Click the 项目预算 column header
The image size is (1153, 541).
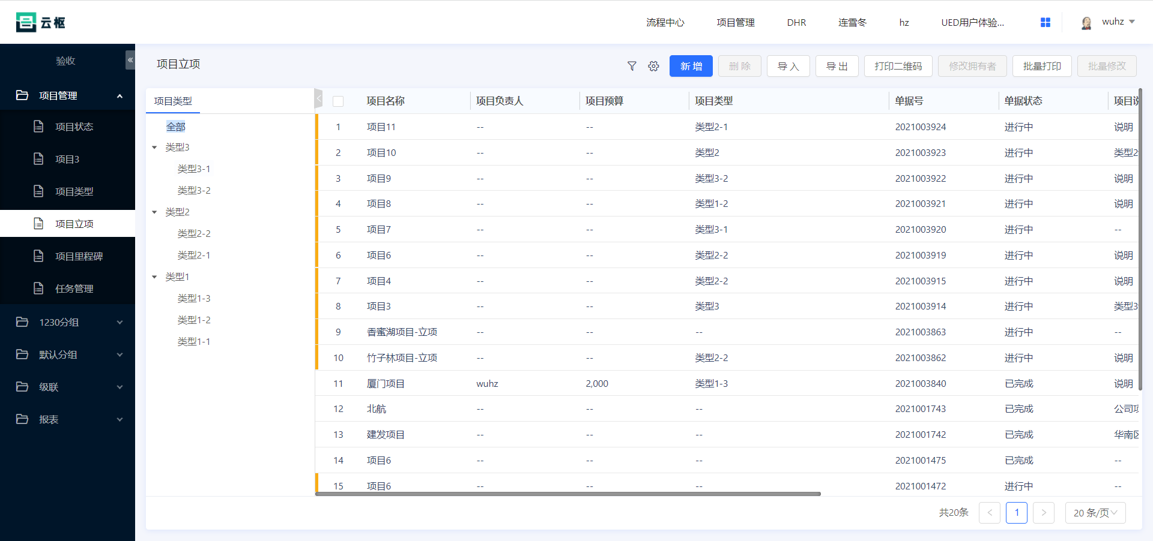click(x=604, y=101)
